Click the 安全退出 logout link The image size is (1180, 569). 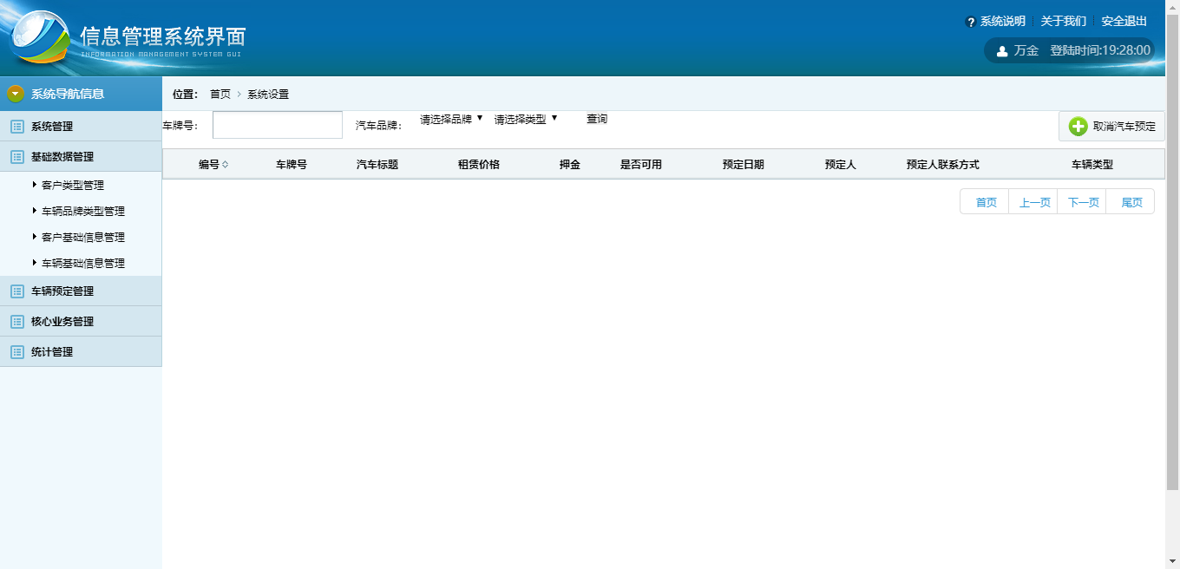click(1124, 22)
